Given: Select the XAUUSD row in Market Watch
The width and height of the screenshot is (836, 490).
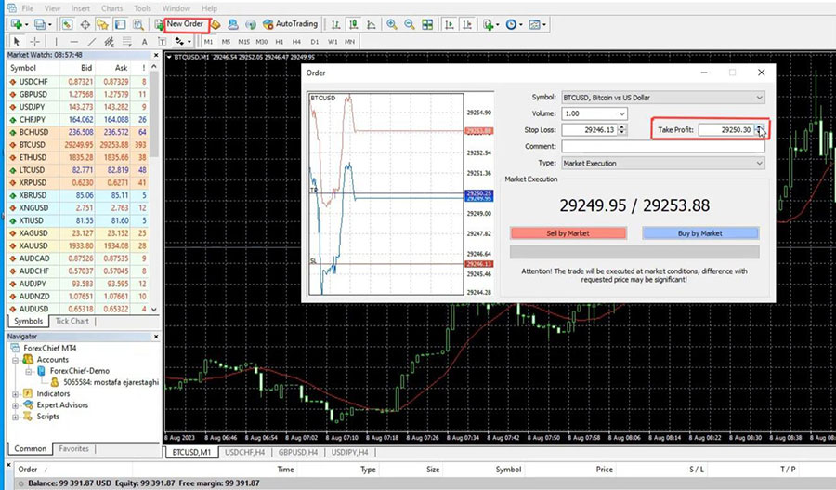Looking at the screenshot, I should click(78, 245).
